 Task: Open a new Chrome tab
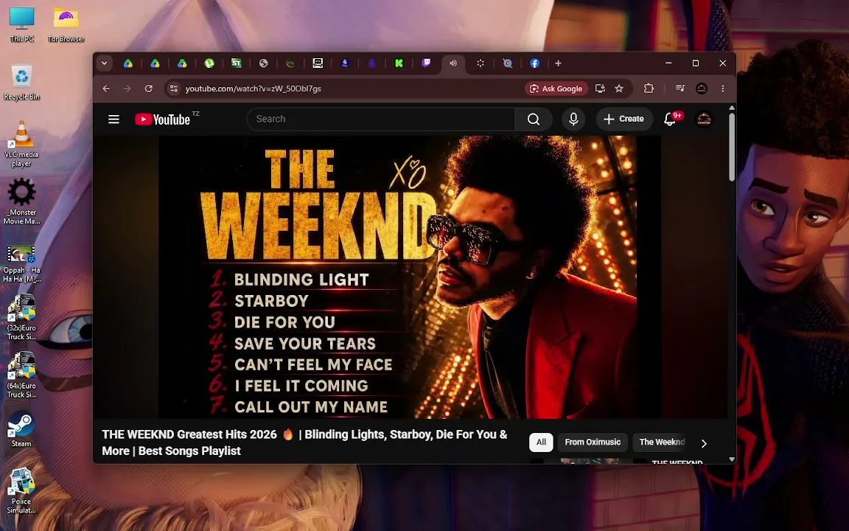tap(558, 63)
